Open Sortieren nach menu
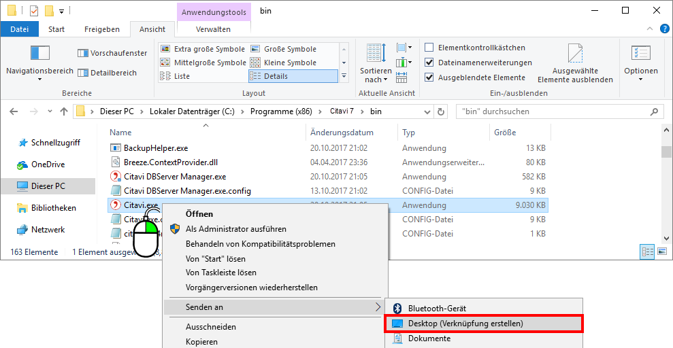 point(376,63)
